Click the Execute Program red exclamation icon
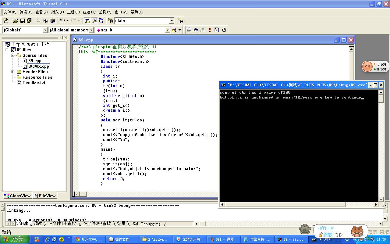Image resolution: width=390 pixels, height=244 pixels. pos(210,30)
